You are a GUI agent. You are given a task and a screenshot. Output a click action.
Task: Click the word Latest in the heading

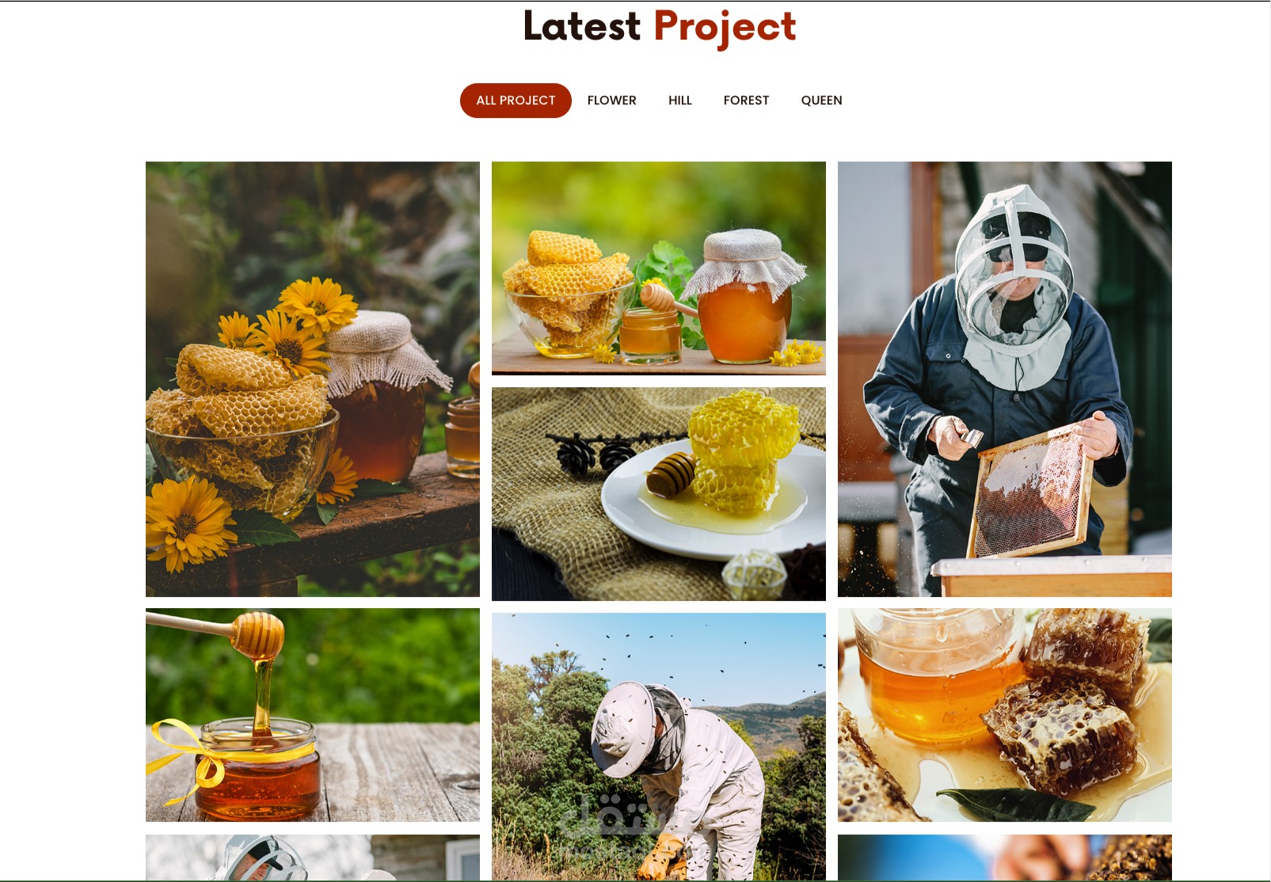pyautogui.click(x=582, y=26)
